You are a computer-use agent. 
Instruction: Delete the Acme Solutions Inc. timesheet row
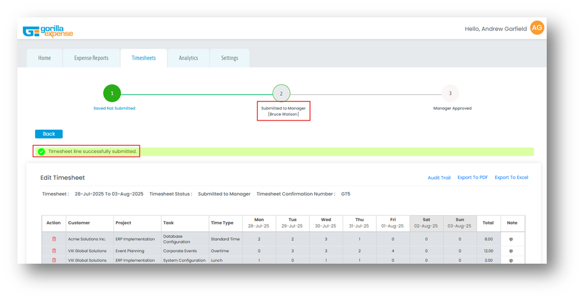point(54,239)
